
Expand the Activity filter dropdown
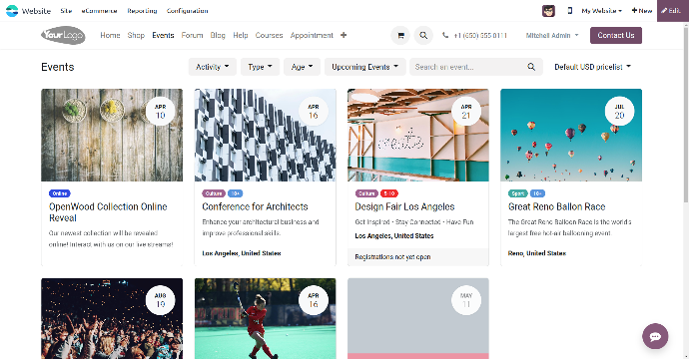[x=213, y=67]
